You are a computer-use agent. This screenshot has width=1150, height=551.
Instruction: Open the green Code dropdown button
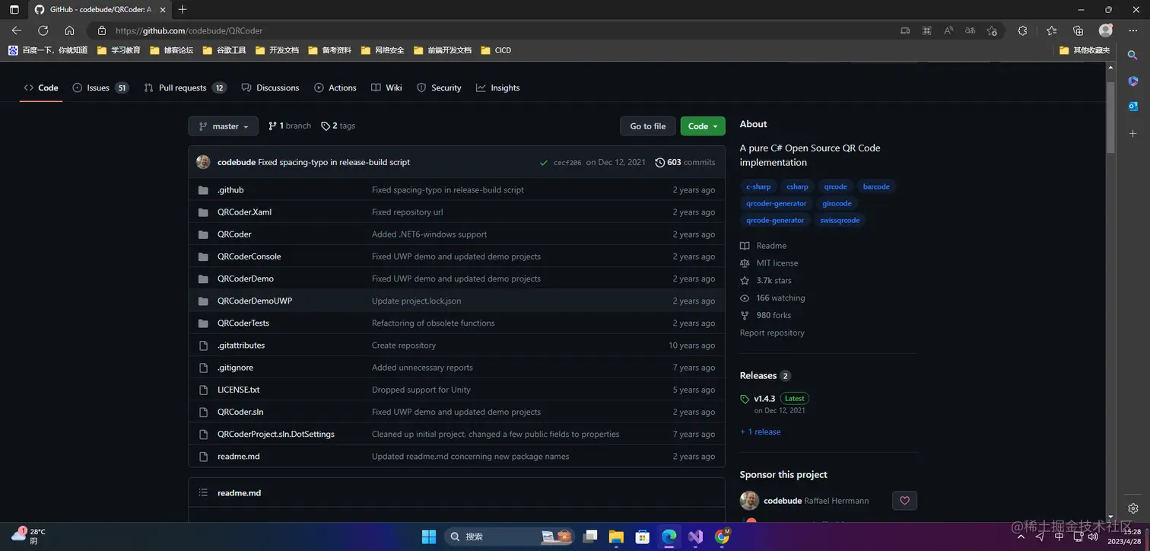(x=703, y=126)
